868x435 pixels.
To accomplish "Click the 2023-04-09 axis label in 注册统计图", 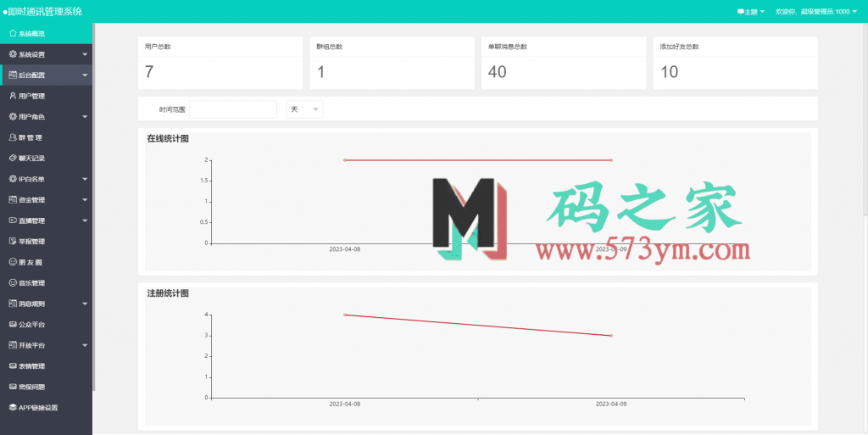I will pos(611,404).
